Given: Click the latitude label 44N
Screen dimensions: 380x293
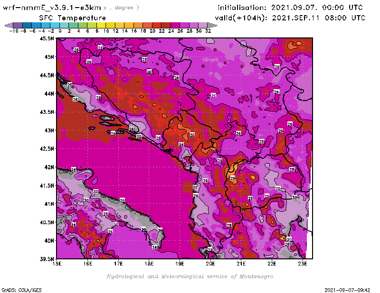Looking at the screenshot, I should click(x=49, y=93).
